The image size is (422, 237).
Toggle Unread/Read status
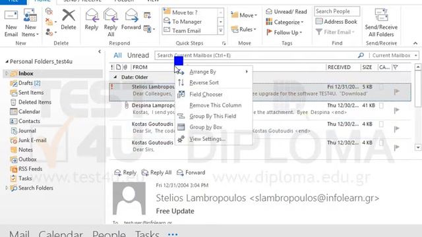pos(286,12)
